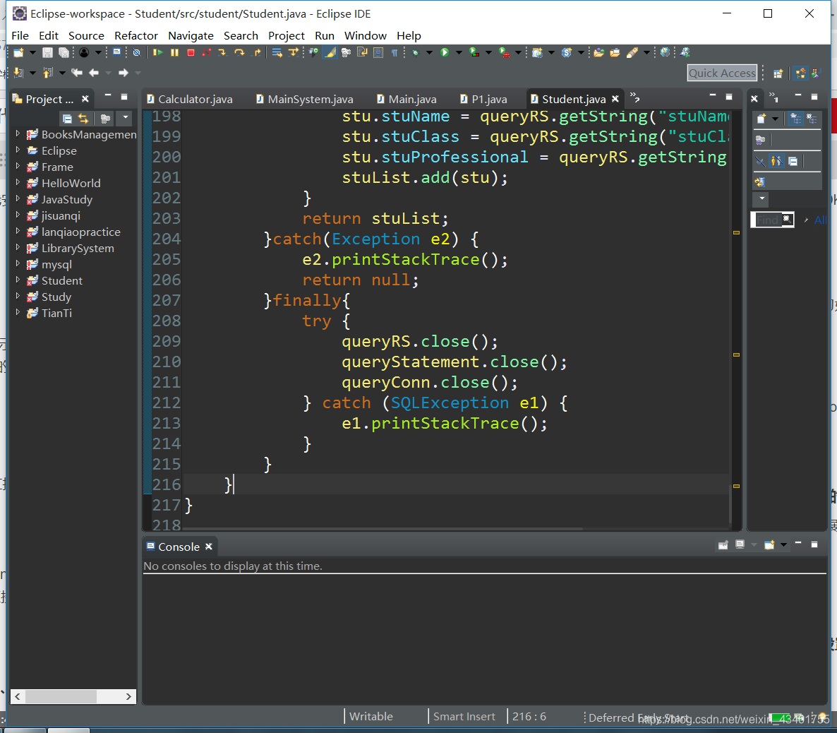The width and height of the screenshot is (837, 733).
Task: Click Project Explorer scroll right arrow
Action: click(128, 696)
